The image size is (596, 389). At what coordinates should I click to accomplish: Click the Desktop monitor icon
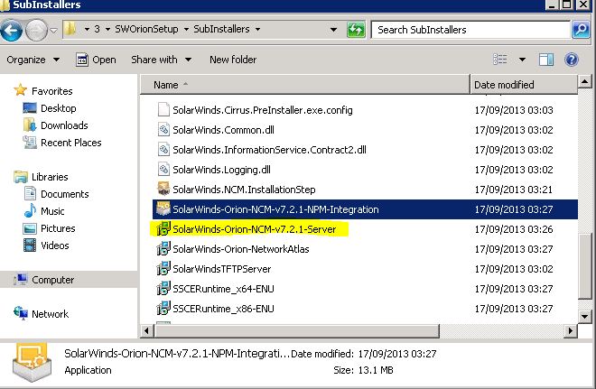(x=30, y=108)
